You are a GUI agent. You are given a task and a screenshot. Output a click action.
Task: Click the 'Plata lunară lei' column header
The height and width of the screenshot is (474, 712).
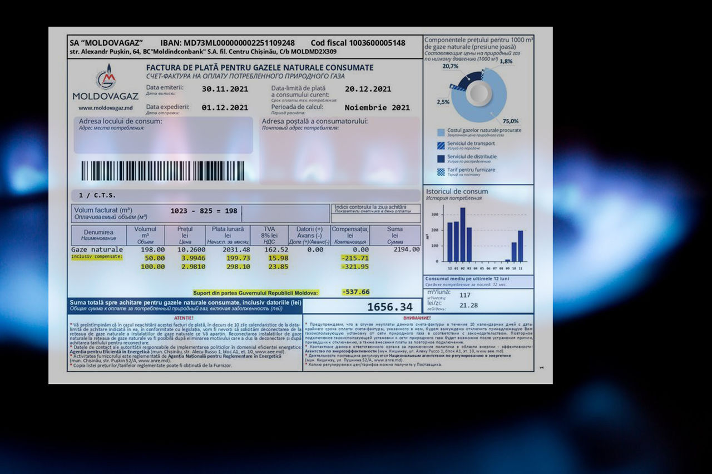pyautogui.click(x=227, y=234)
